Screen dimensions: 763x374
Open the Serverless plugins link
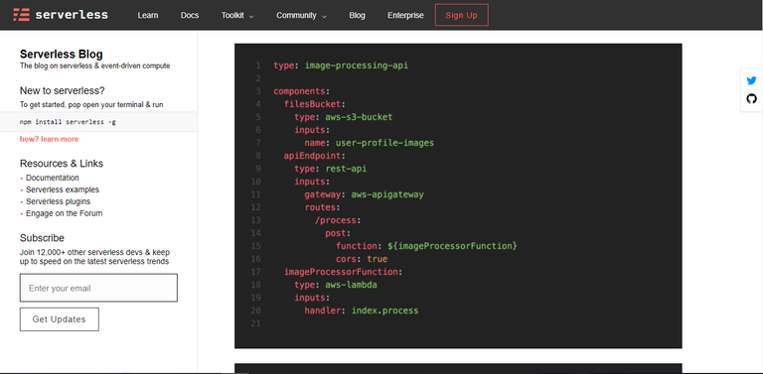(58, 201)
